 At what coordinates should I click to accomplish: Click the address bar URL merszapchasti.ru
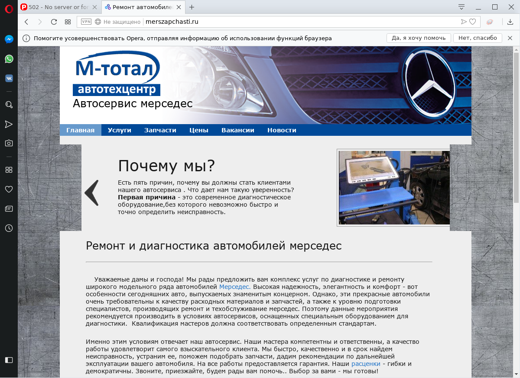(172, 22)
